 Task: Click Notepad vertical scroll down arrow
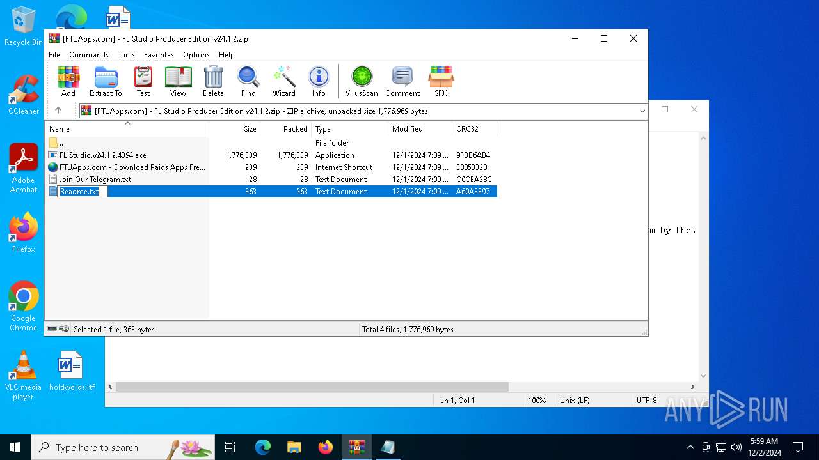coord(703,376)
